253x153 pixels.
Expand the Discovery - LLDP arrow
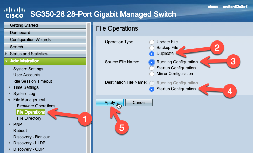pos(9,143)
